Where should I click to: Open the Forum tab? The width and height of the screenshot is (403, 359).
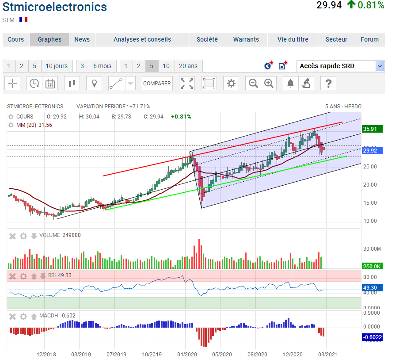pyautogui.click(x=369, y=39)
